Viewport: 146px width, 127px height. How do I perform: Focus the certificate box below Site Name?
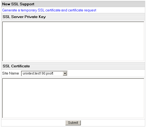[73, 98]
